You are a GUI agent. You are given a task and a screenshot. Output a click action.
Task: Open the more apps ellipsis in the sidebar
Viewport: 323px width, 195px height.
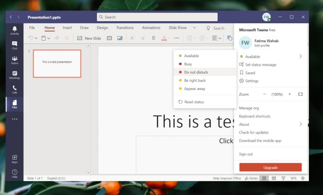click(x=14, y=119)
